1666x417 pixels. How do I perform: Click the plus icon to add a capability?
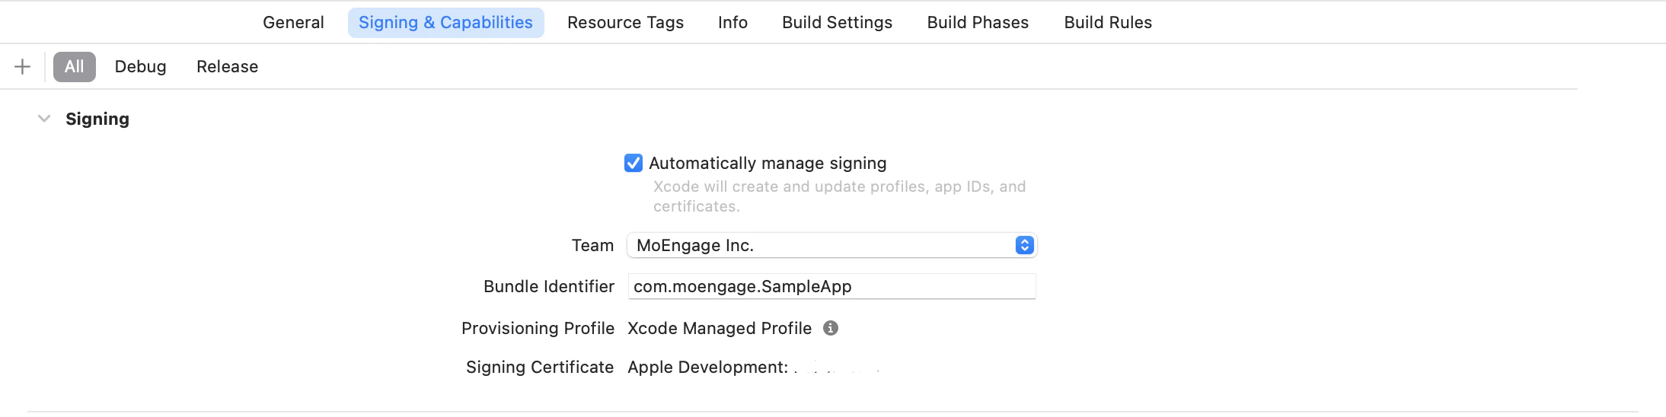(x=23, y=67)
